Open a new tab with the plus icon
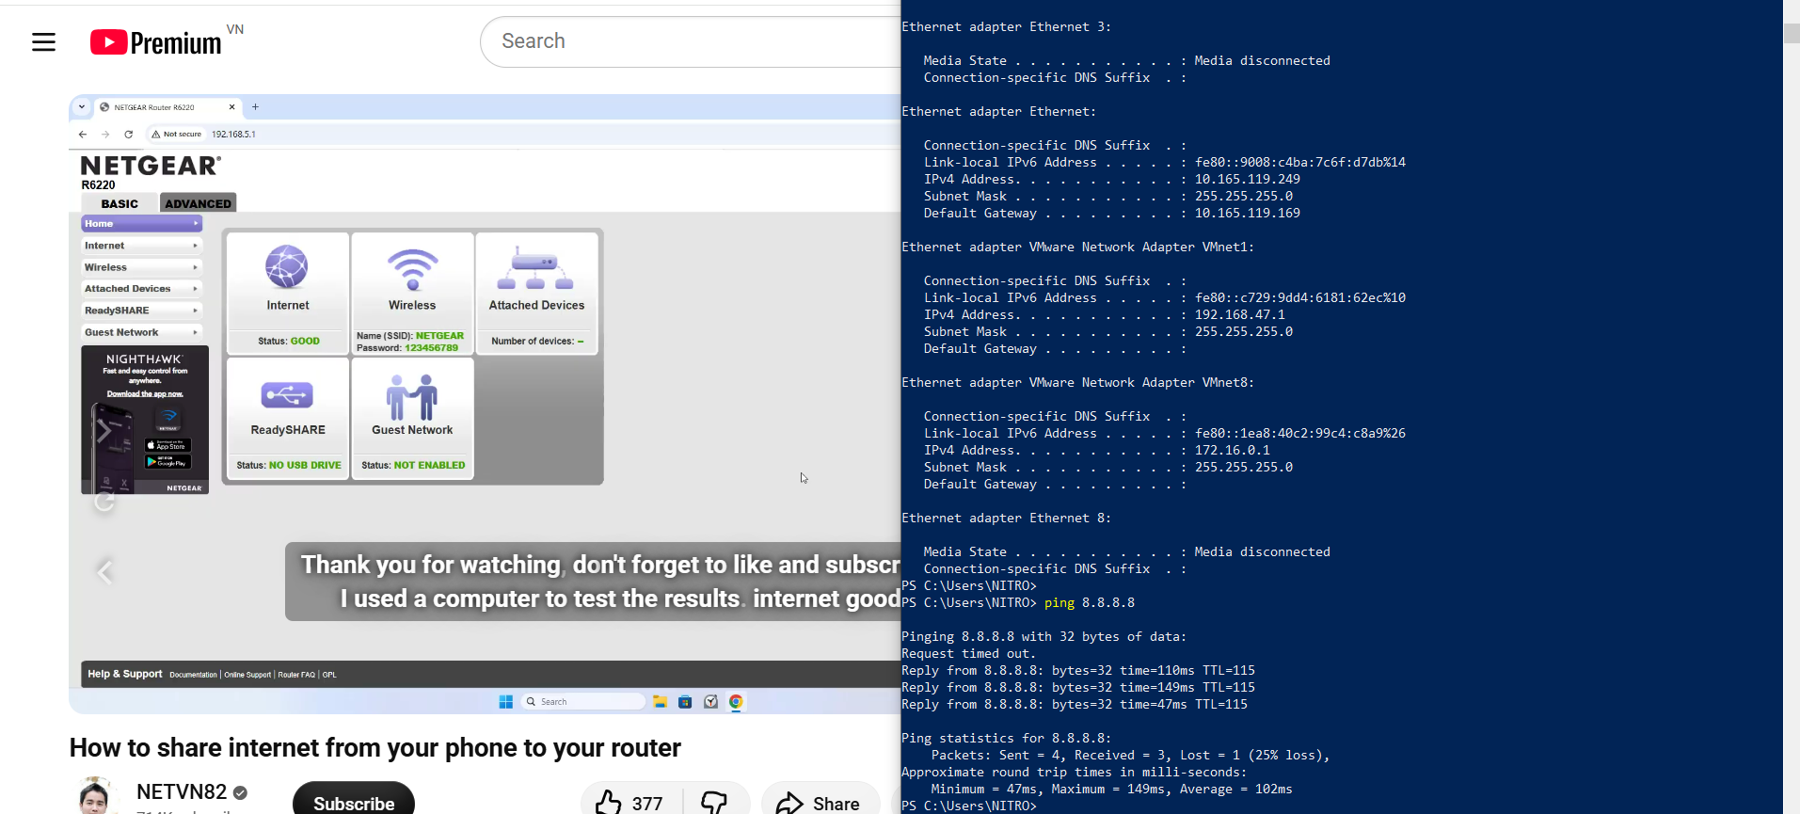This screenshot has width=1800, height=814. [x=255, y=107]
